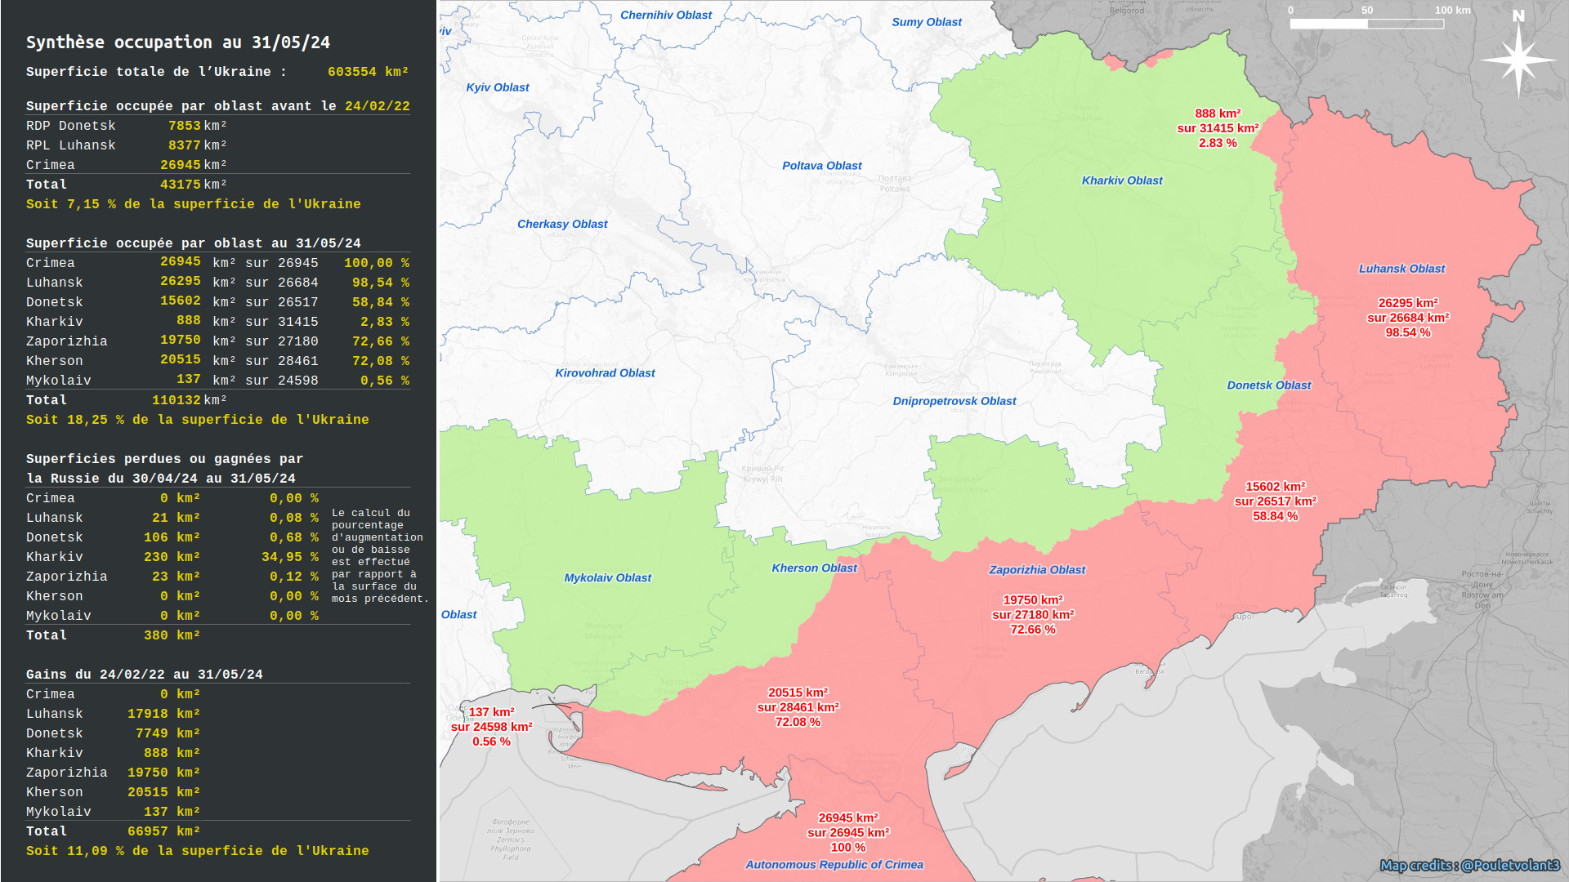Click the 137 km² Mykolaiv figure on map
This screenshot has width=1569, height=882.
click(x=491, y=712)
